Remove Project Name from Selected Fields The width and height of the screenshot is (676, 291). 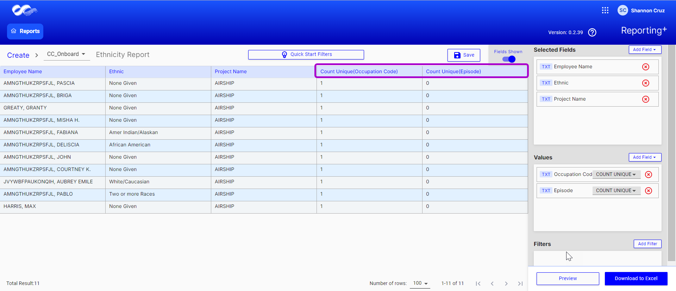pos(645,99)
